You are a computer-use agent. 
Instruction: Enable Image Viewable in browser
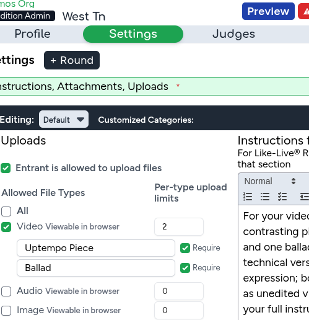coord(6,311)
